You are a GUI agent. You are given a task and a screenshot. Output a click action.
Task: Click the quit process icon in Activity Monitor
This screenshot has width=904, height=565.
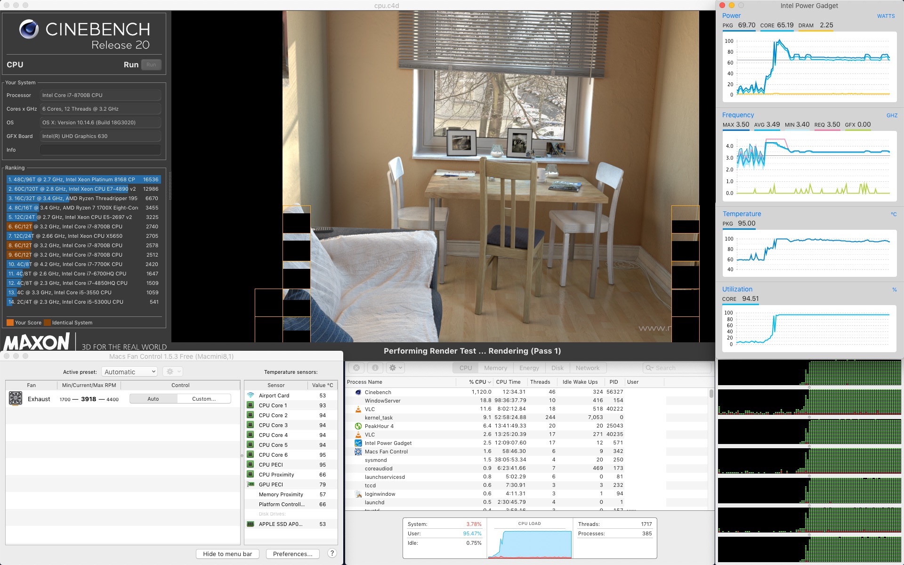(x=356, y=368)
